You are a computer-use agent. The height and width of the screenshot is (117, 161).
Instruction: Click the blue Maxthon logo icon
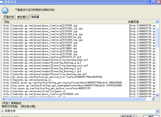tap(5, 11)
